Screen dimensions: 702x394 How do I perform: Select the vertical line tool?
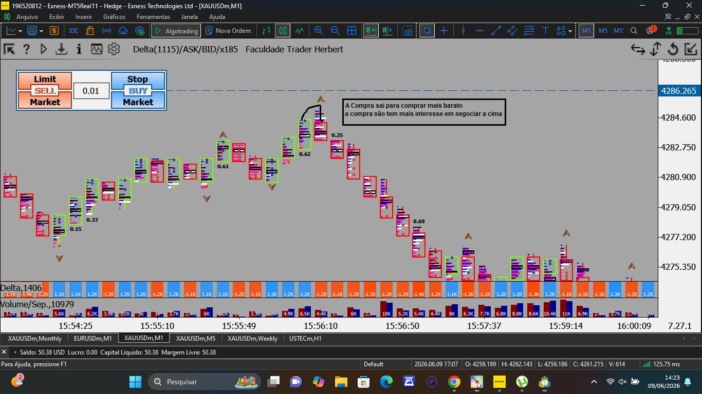pyautogui.click(x=463, y=31)
